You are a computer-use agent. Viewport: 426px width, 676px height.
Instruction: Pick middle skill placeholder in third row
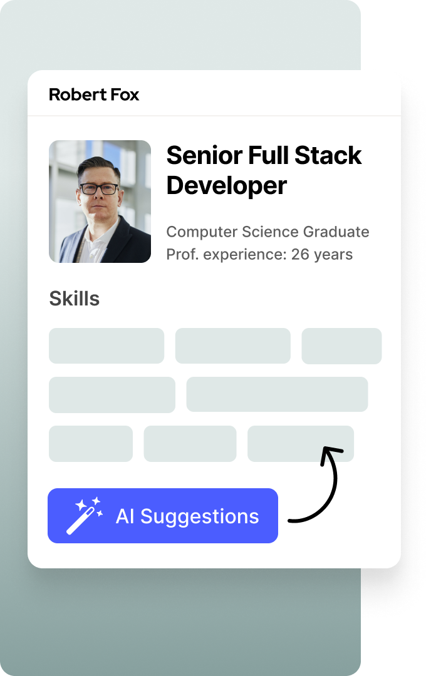[190, 443]
